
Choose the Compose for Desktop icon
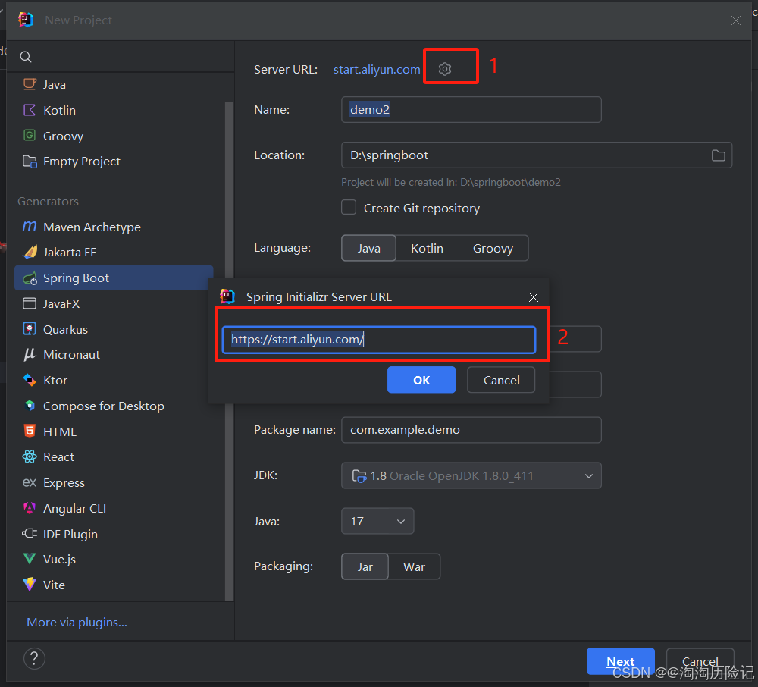tap(30, 406)
